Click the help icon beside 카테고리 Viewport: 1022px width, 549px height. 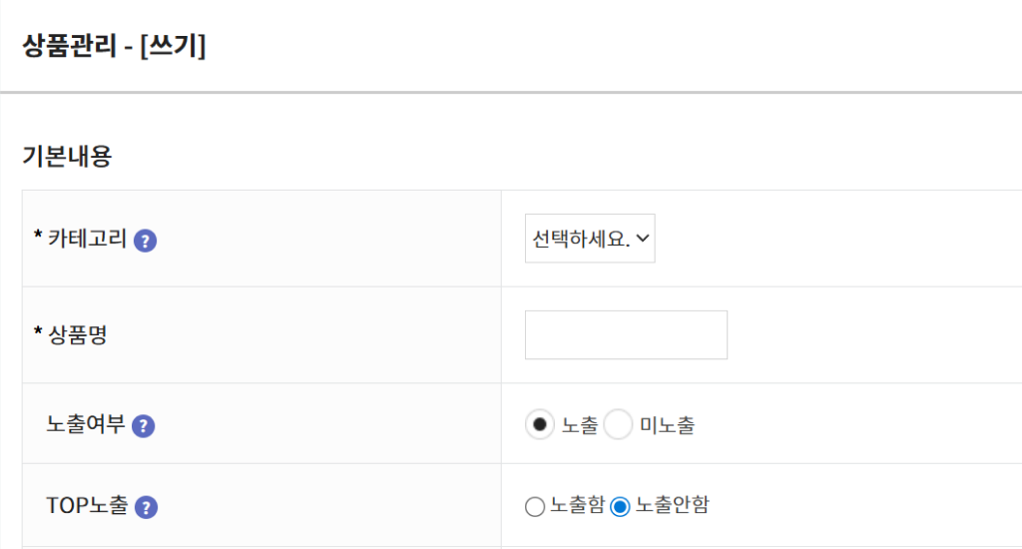click(146, 241)
